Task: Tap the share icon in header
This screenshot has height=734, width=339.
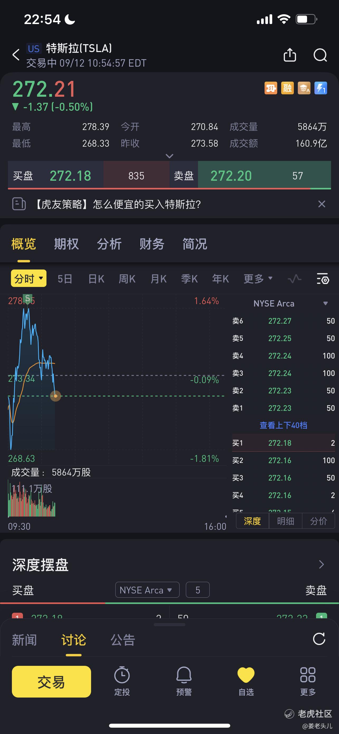Action: tap(290, 55)
